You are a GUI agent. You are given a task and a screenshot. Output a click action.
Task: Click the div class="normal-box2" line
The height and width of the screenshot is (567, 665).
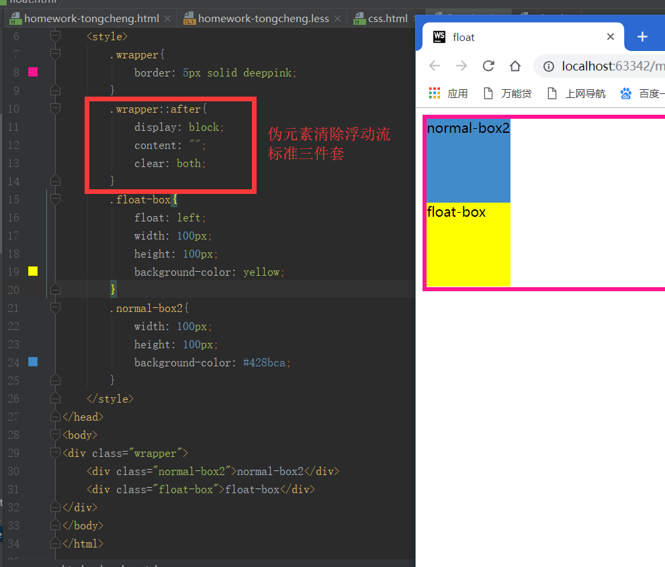point(213,471)
